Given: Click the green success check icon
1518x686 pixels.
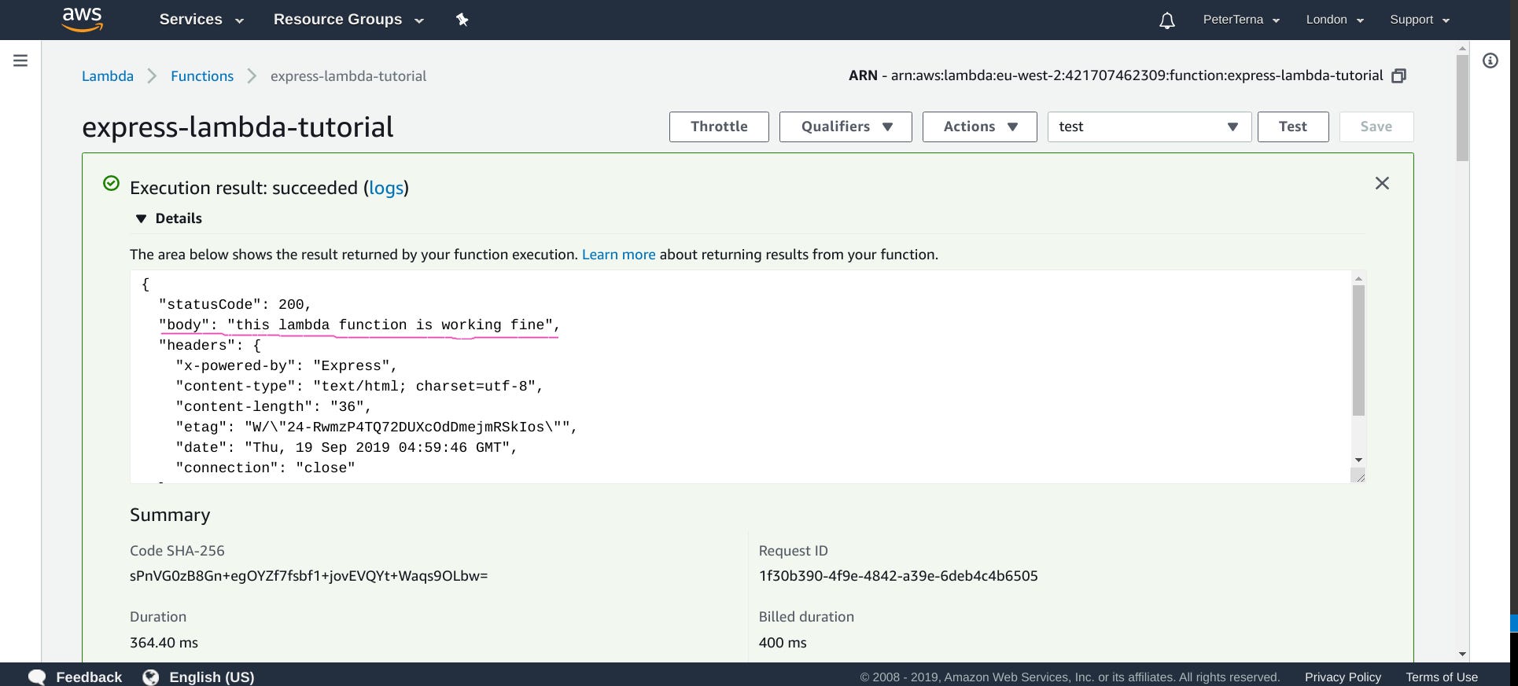Looking at the screenshot, I should tap(112, 183).
